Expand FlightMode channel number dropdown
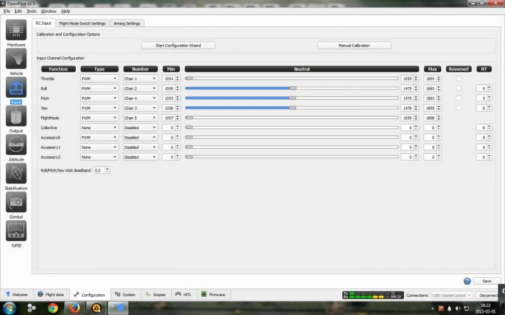Viewport: 505px width, 315px height. click(140, 118)
